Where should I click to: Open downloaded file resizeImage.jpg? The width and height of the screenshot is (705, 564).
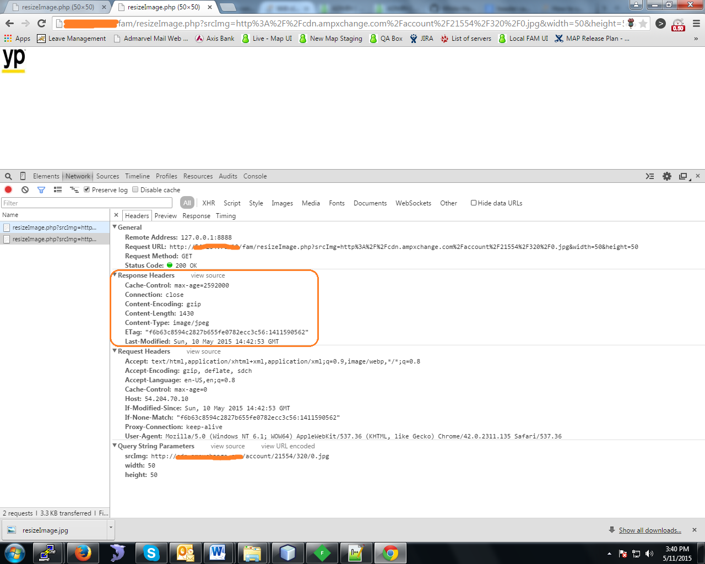tap(54, 530)
